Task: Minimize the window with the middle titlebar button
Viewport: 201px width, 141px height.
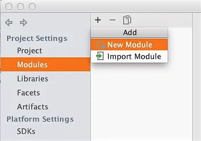Action: [21, 6]
